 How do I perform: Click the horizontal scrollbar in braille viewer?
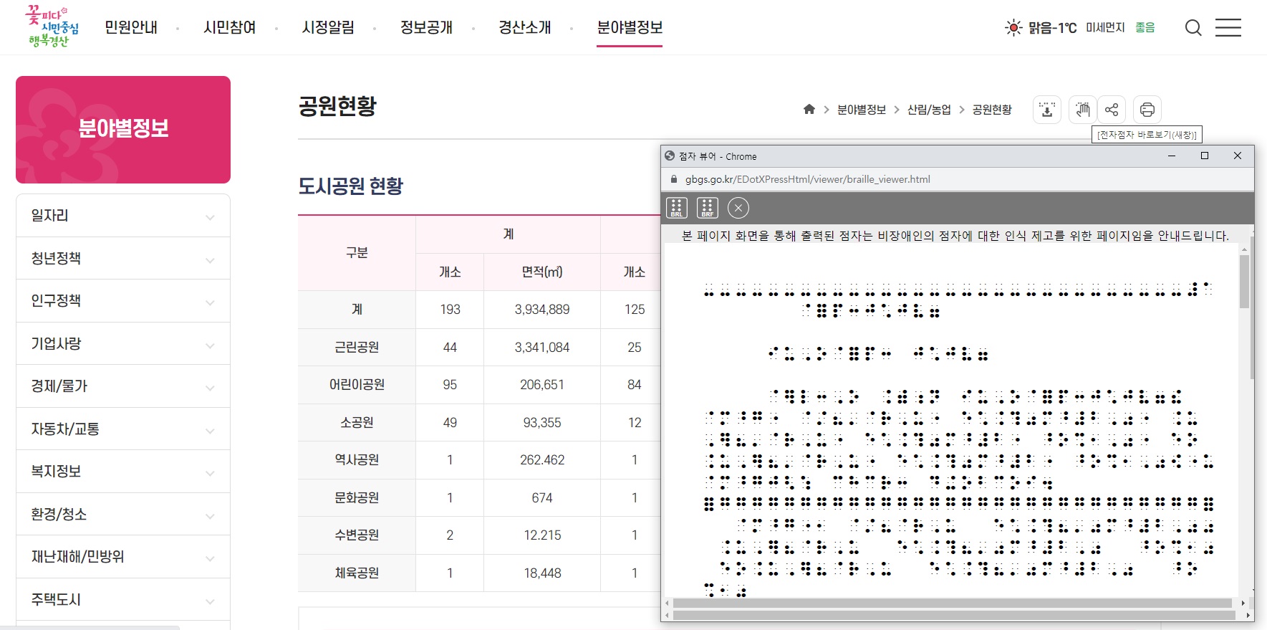pos(953,603)
